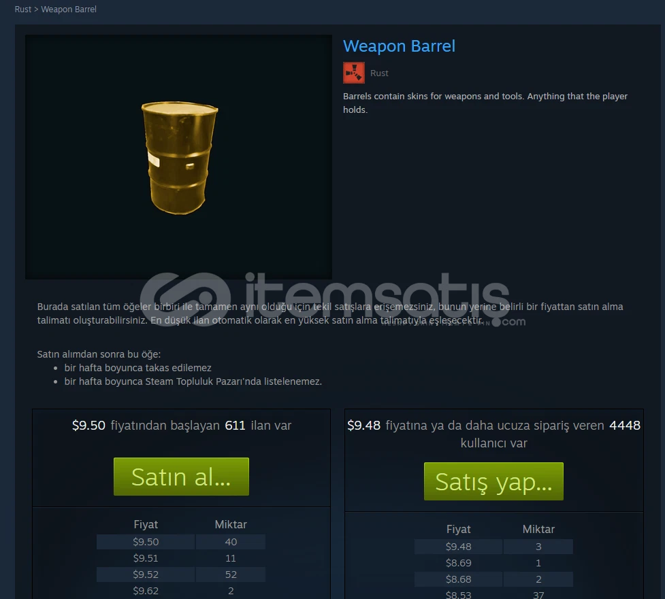Select the $8.69 buy order row
The image size is (665, 599).
[x=493, y=563]
